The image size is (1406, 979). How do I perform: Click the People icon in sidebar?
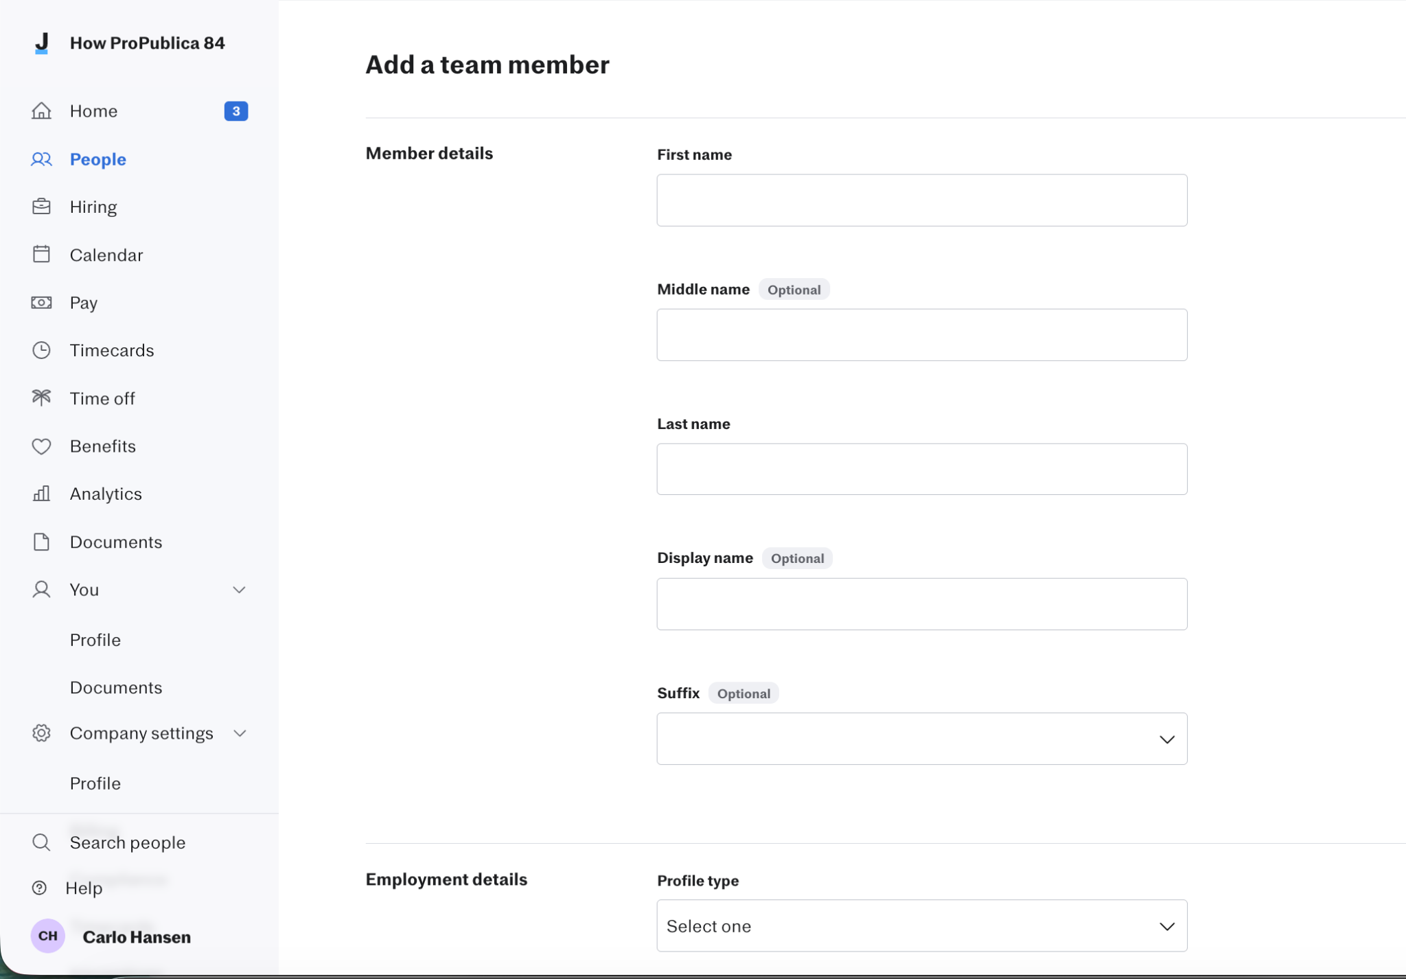[x=41, y=159]
